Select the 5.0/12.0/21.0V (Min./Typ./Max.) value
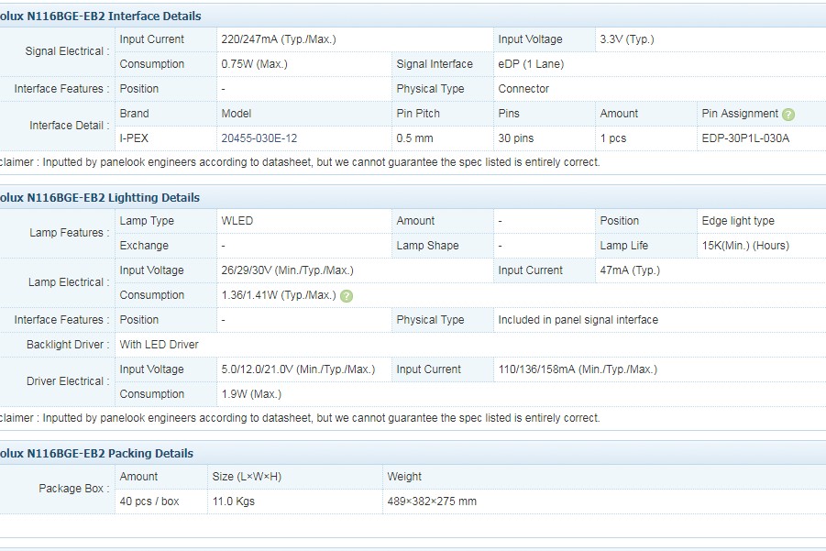This screenshot has height=551, width=826. point(298,369)
